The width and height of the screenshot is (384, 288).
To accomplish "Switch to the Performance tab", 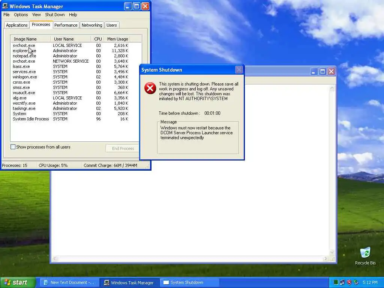I will [x=66, y=25].
